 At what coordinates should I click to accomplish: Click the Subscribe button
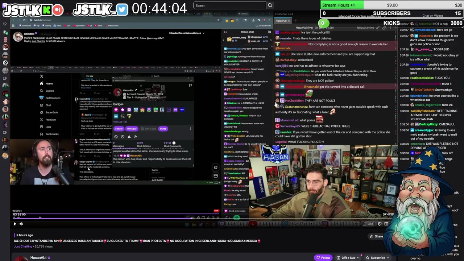tap(375, 258)
